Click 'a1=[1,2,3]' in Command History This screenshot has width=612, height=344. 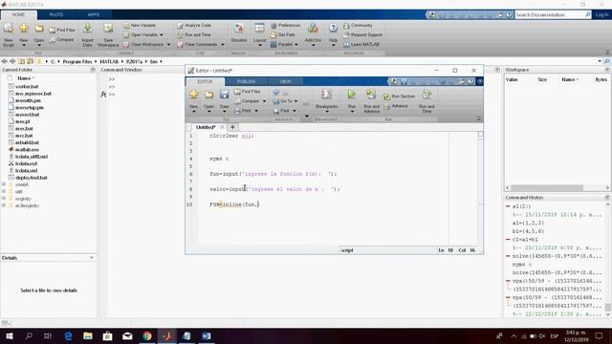point(528,223)
